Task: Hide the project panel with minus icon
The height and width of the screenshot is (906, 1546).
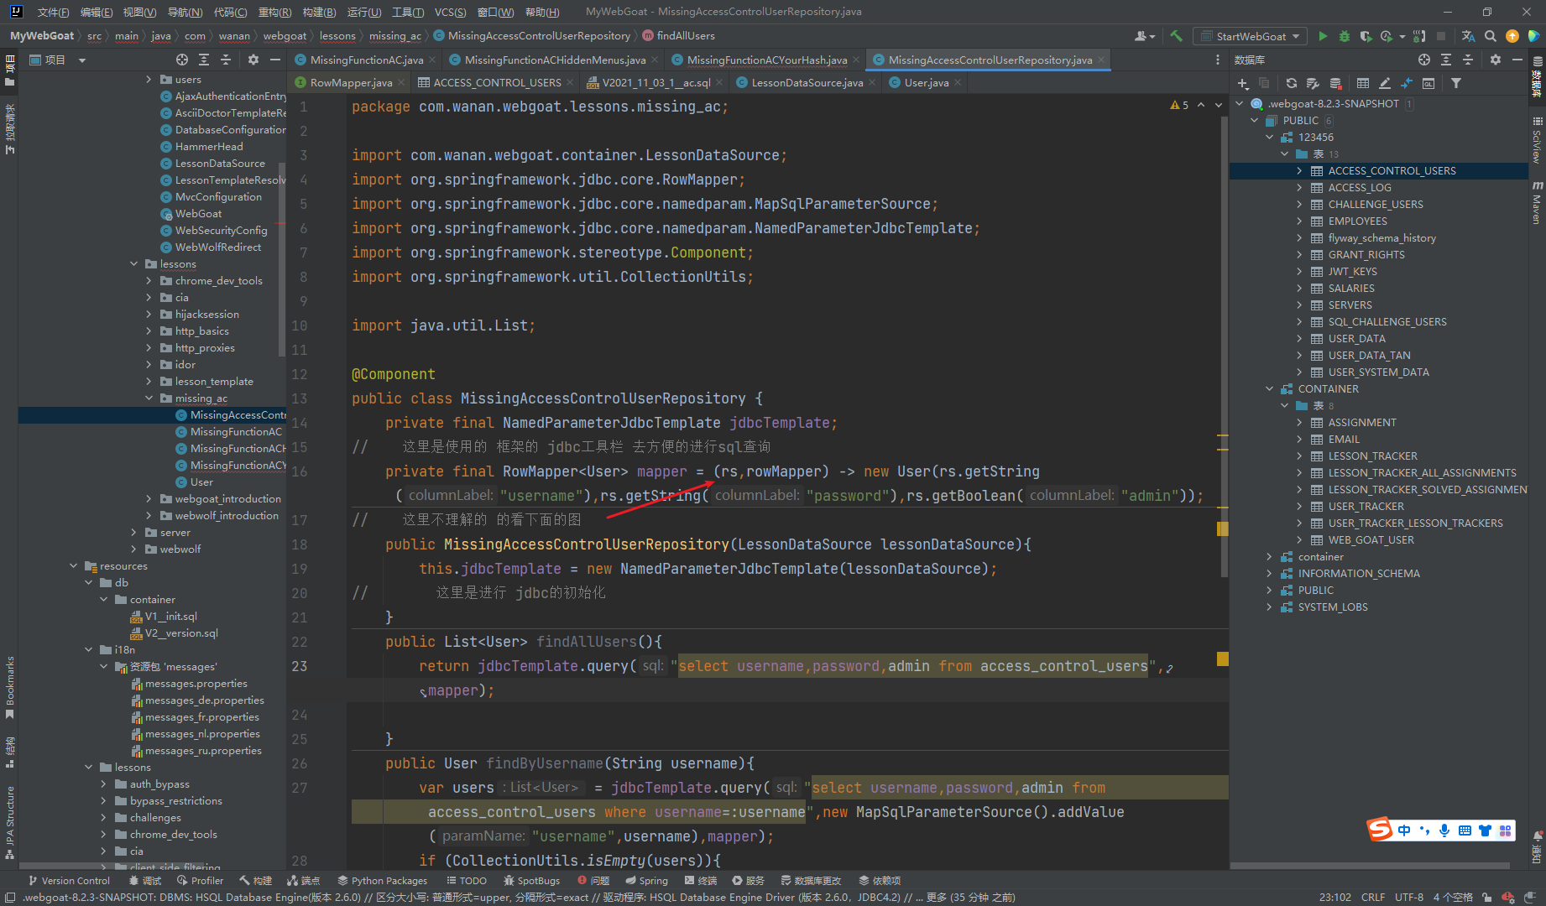Action: (x=274, y=60)
